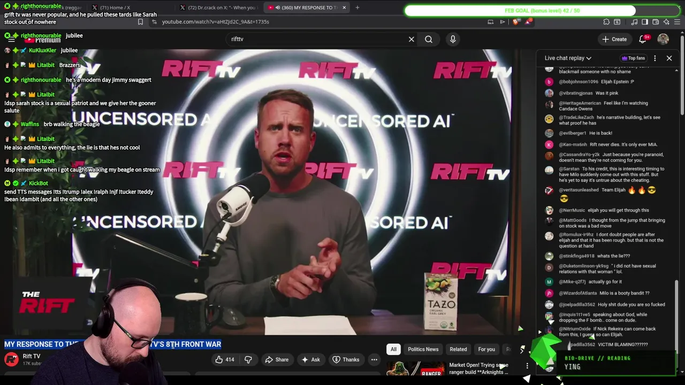Toggle the browser sidebar panel icon
This screenshot has height=385, width=685.
[x=645, y=22]
